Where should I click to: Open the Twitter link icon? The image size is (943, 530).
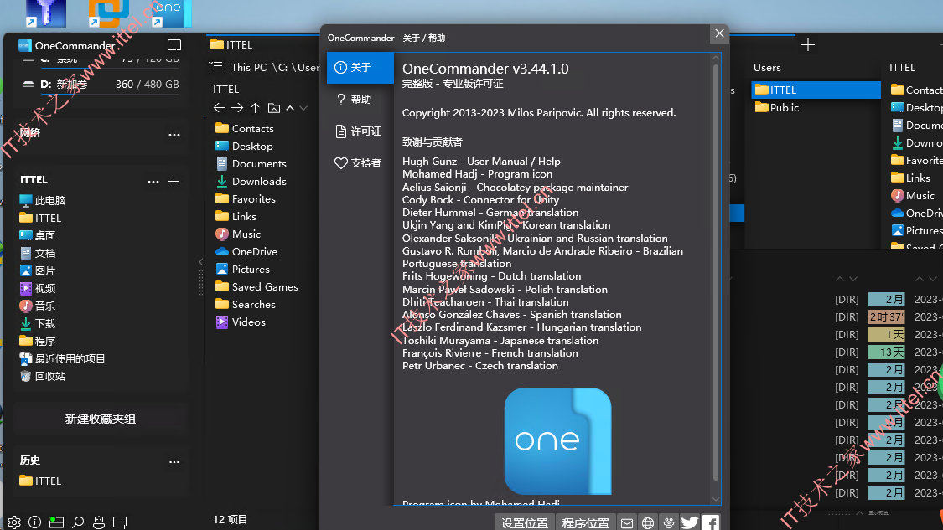[x=690, y=522]
